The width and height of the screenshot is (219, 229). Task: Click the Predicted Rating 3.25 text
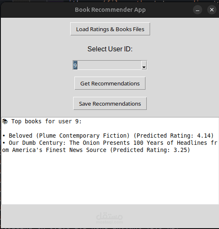150,150
